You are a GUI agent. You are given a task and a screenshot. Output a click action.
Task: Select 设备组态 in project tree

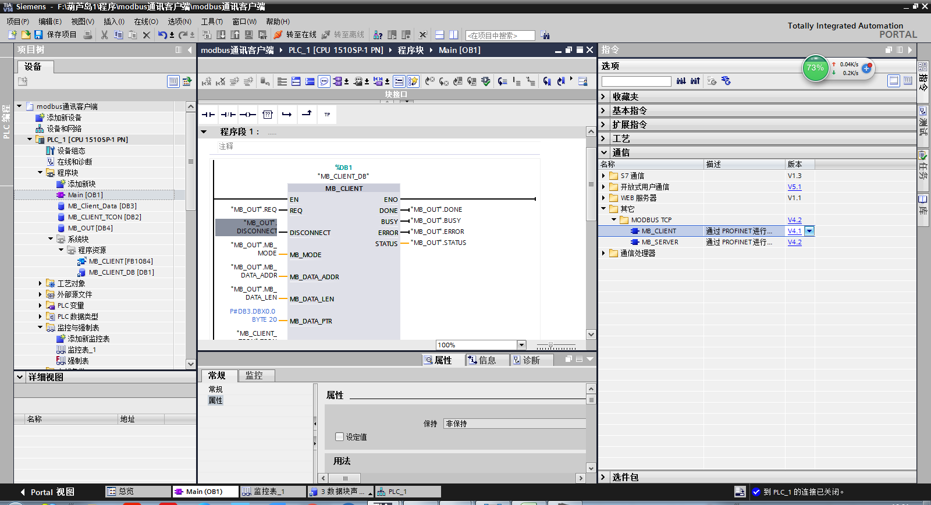click(x=71, y=151)
